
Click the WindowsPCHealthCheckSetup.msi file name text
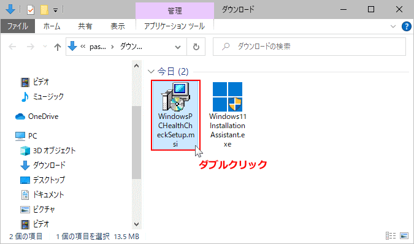[x=175, y=131]
